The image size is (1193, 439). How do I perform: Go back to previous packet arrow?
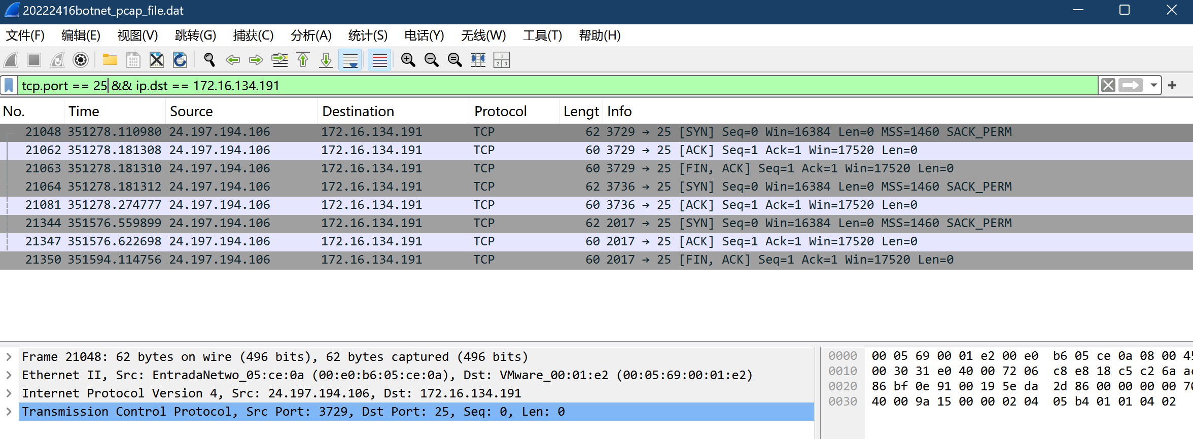(x=233, y=60)
